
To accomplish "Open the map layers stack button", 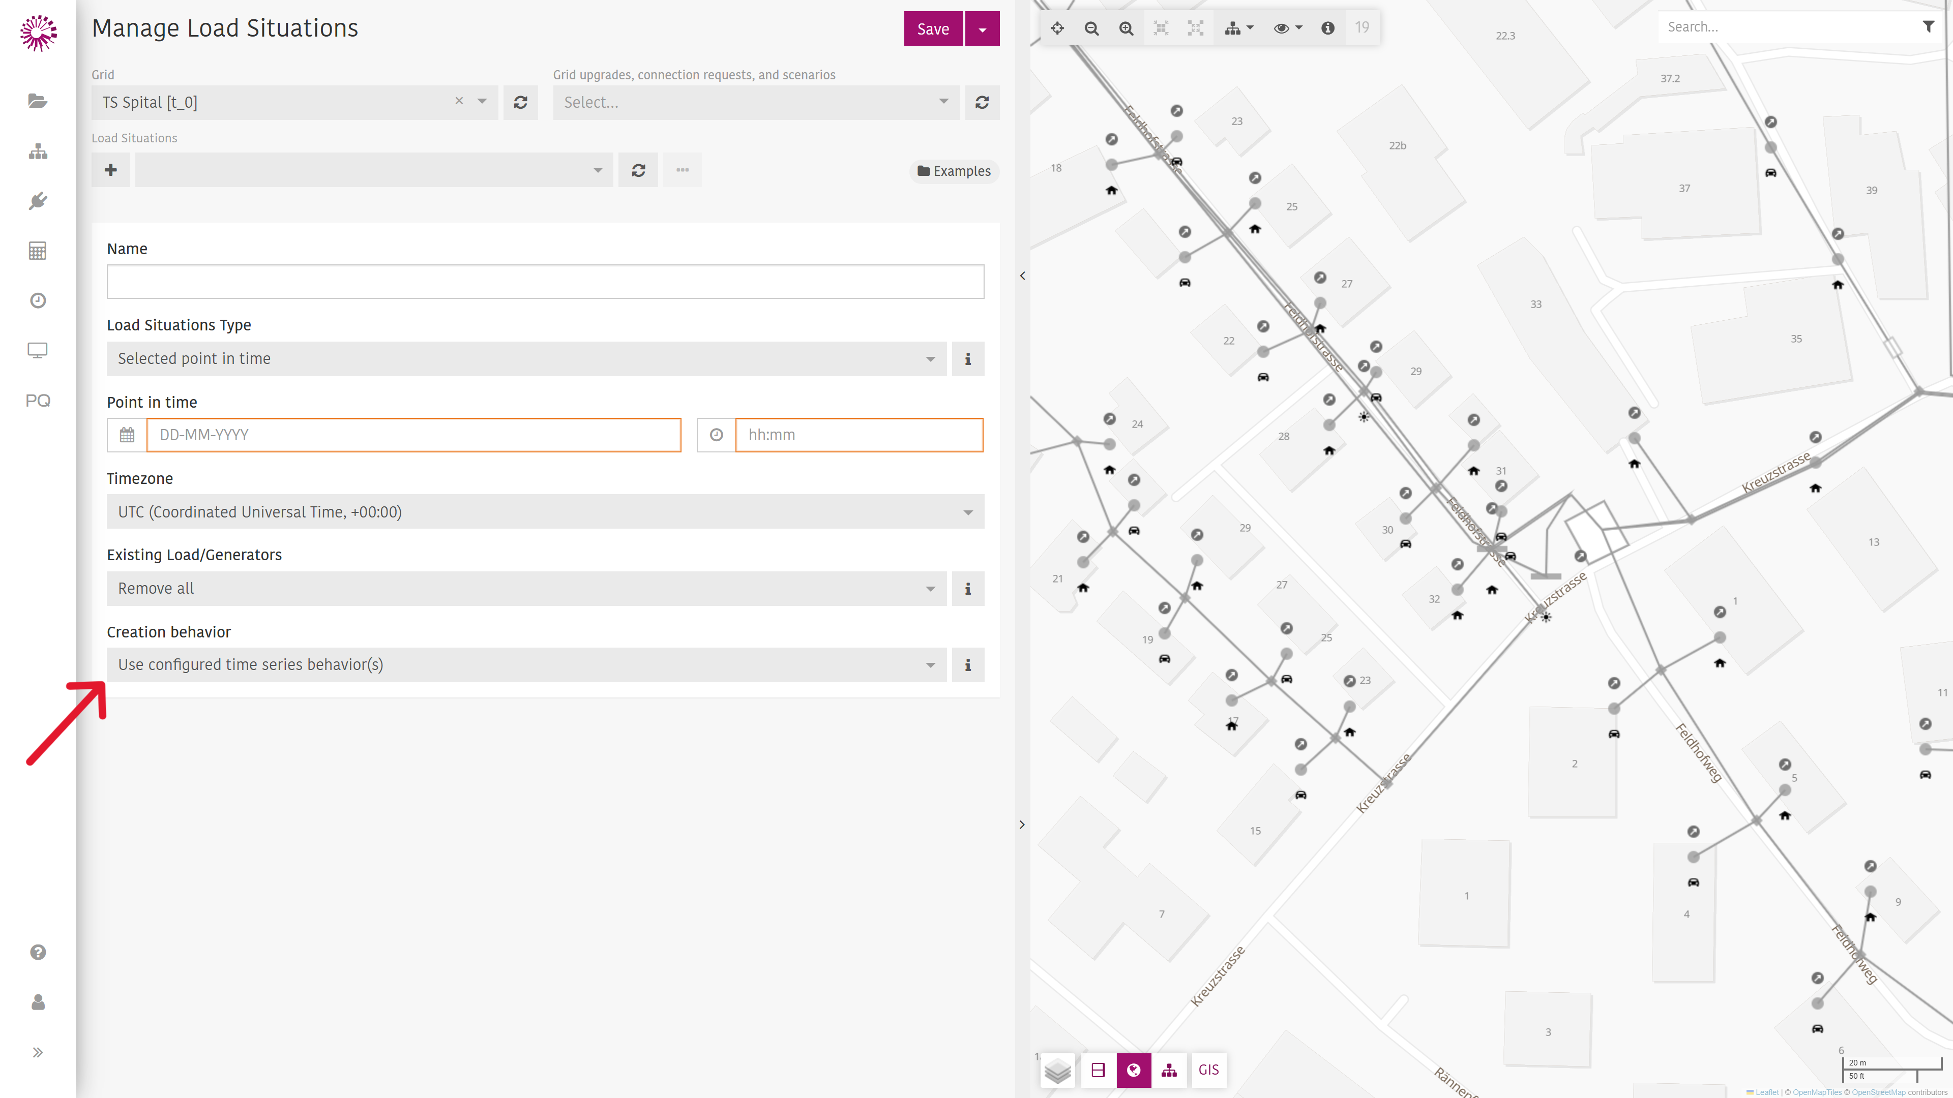I will tap(1058, 1071).
